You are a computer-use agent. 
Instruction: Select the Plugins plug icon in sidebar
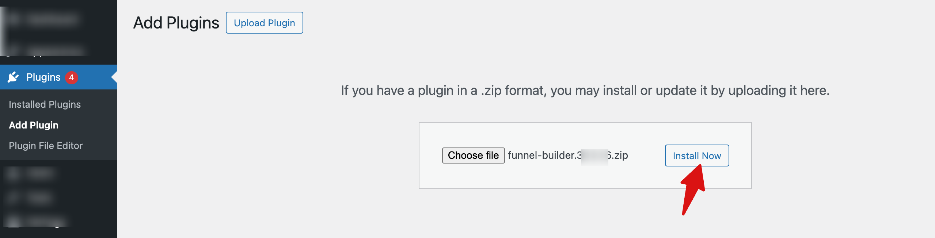(14, 77)
